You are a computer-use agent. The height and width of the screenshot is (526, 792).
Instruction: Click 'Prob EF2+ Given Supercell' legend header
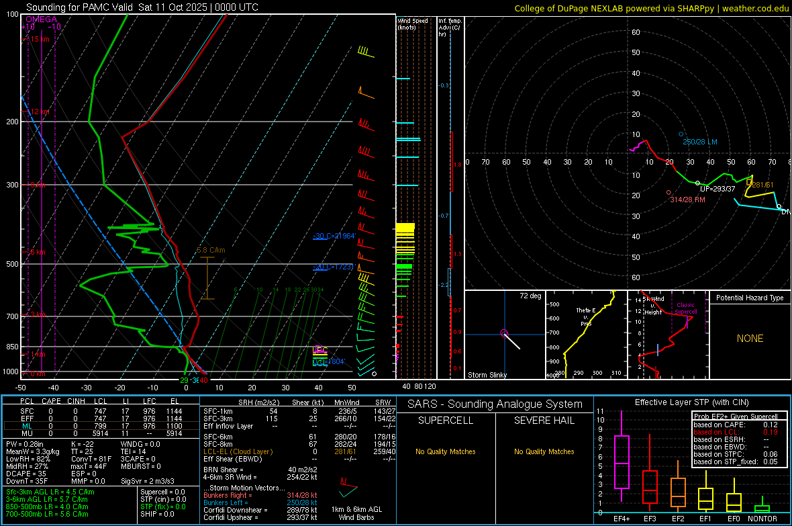click(x=736, y=417)
